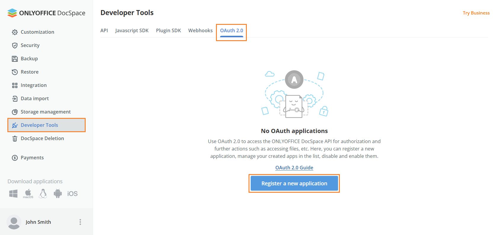Viewport: 493px width, 235px height.
Task: Click the Download applications label
Action: pyautogui.click(x=35, y=181)
